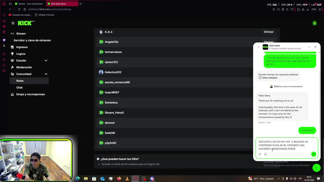This screenshot has height=182, width=324.
Task: Click the address bar URL
Action: click(x=50, y=9)
